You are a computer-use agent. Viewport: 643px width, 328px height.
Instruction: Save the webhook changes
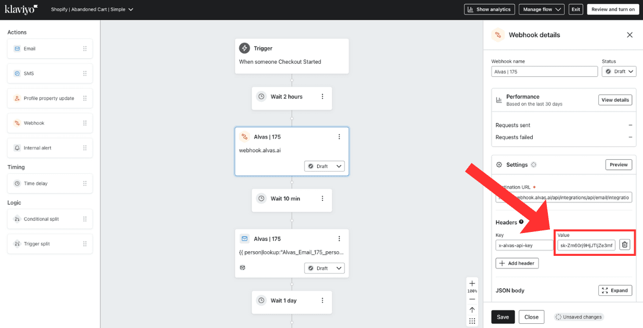pyautogui.click(x=503, y=317)
